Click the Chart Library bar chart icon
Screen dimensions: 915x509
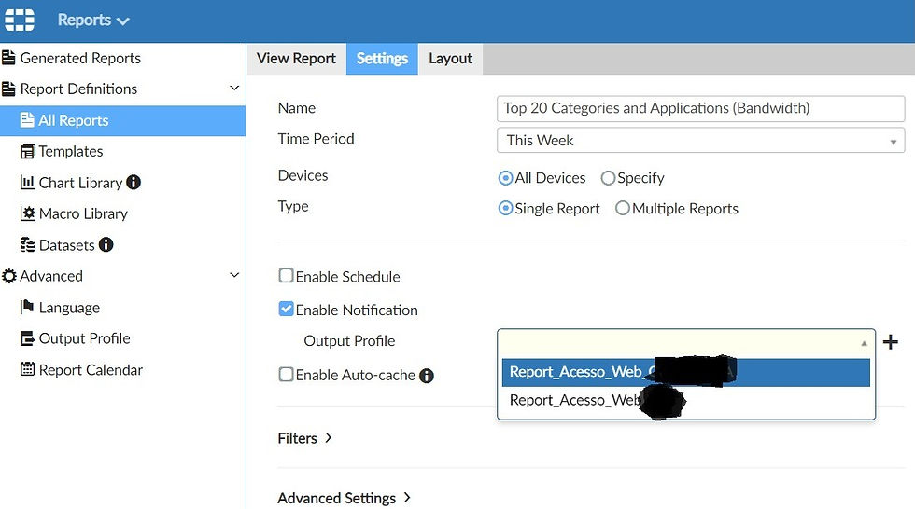[27, 183]
